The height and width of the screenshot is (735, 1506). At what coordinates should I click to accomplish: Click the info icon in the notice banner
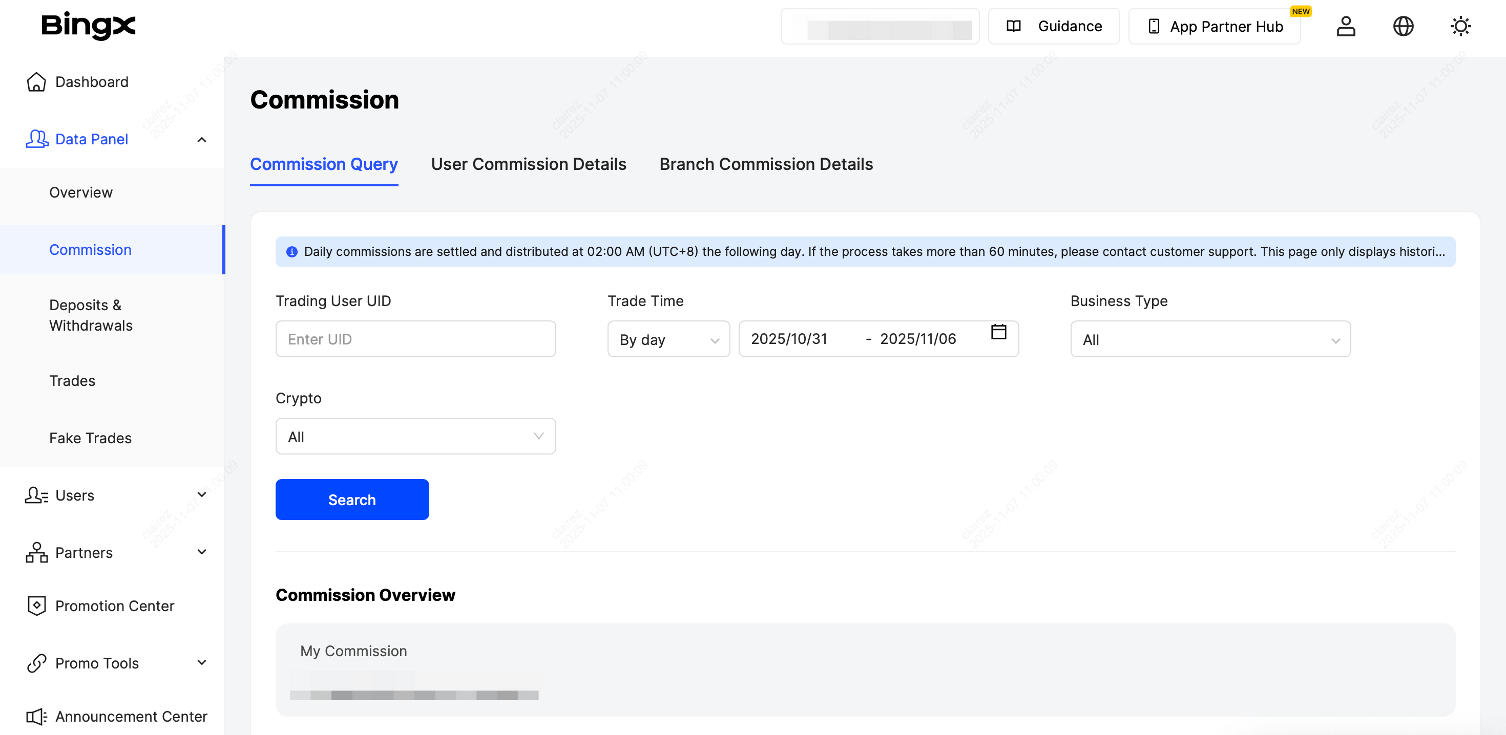(x=292, y=252)
